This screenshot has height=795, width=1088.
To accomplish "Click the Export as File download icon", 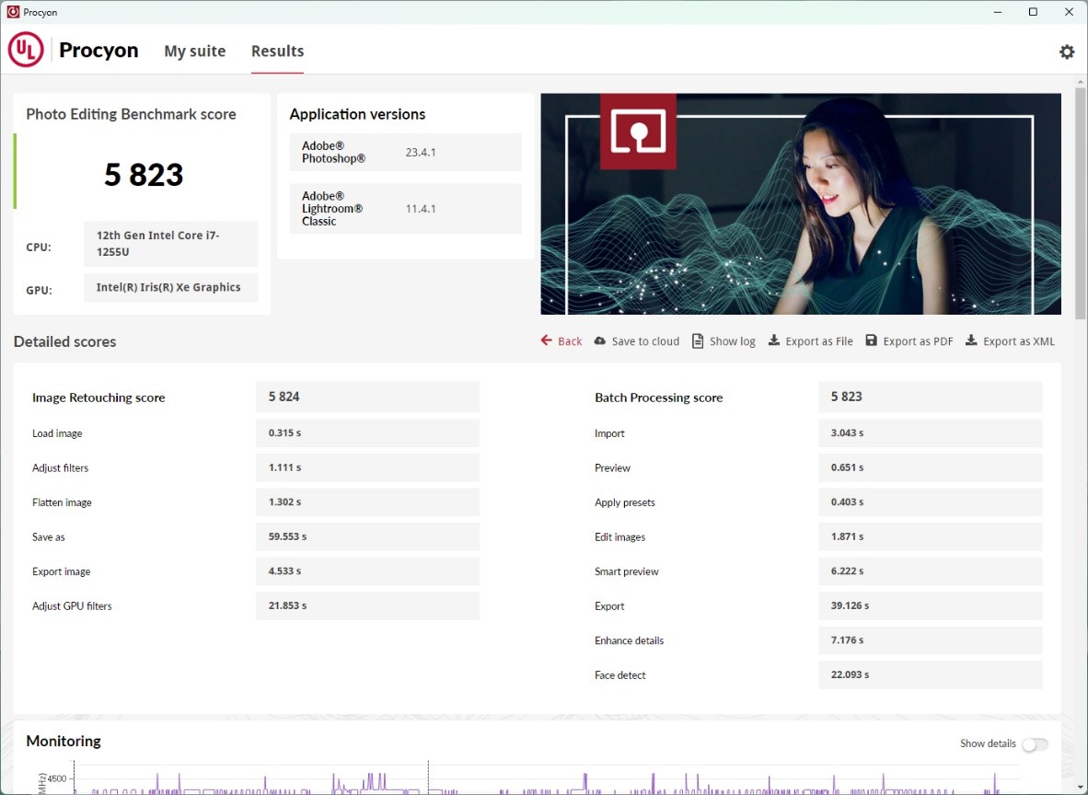I will pyautogui.click(x=774, y=341).
